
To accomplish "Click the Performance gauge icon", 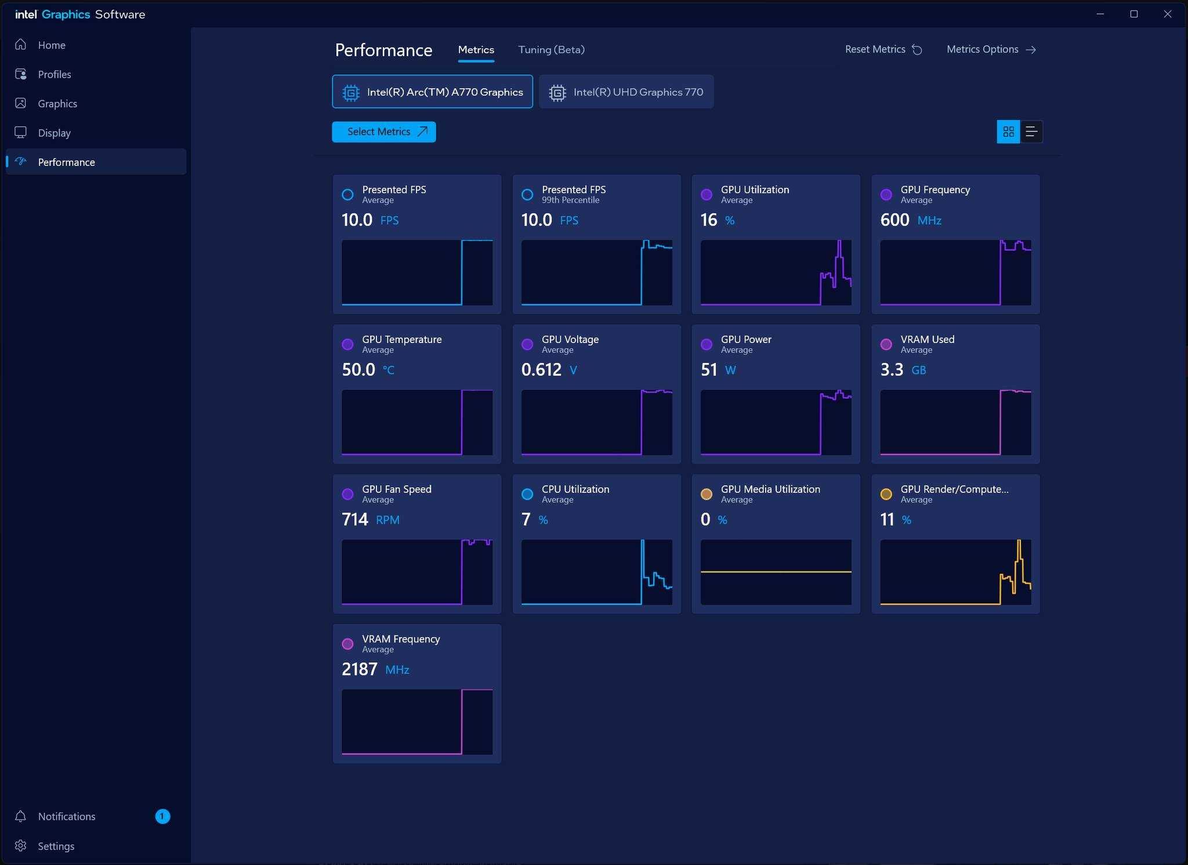I will [x=21, y=161].
